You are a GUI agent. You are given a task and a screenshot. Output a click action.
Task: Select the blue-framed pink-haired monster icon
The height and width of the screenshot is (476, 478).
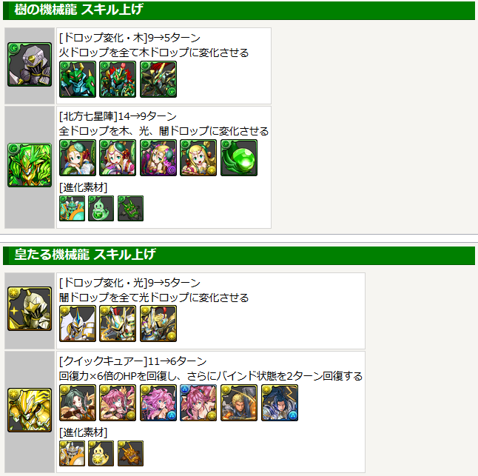click(x=198, y=403)
